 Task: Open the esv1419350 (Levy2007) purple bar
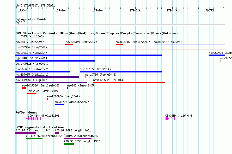[x=51, y=83]
